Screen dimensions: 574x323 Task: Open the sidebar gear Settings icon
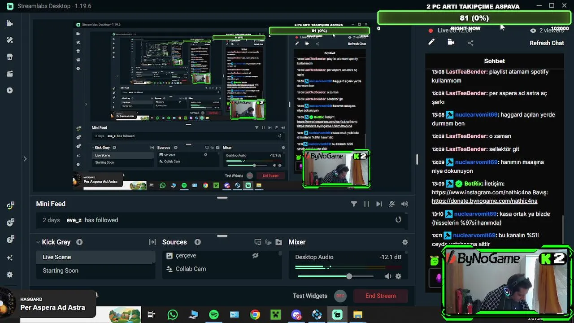click(x=10, y=275)
